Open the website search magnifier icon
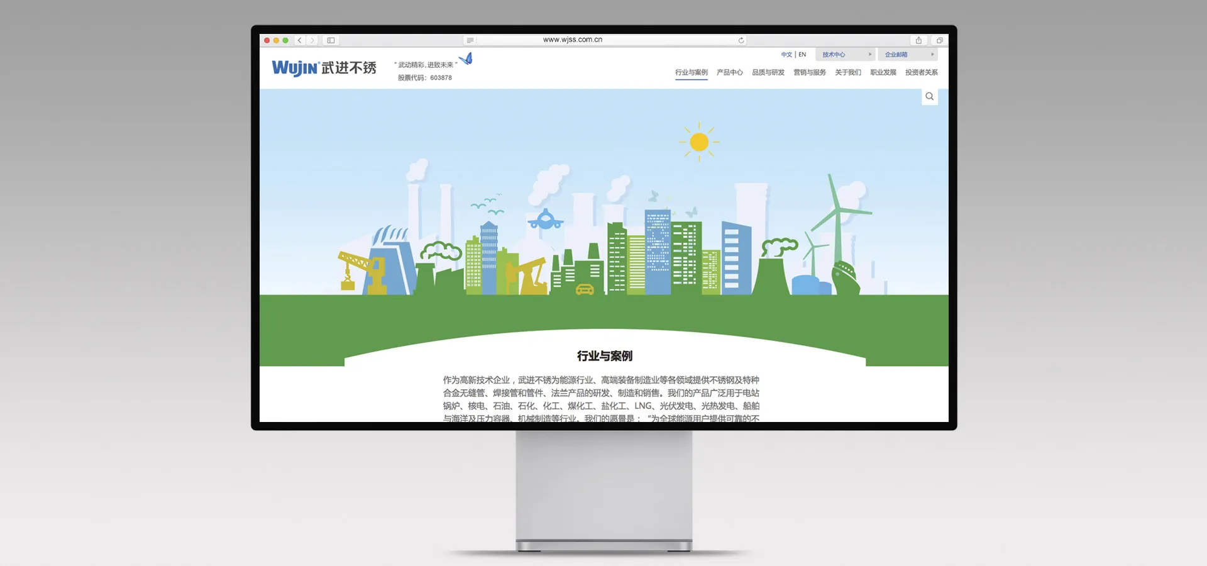Viewport: 1207px width, 566px height. 930,96
